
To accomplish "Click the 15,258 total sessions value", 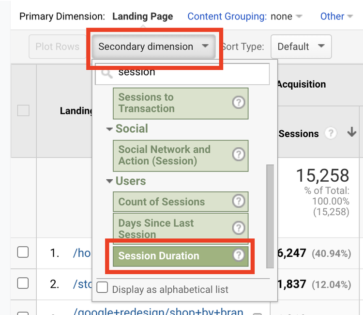I will click(x=322, y=175).
